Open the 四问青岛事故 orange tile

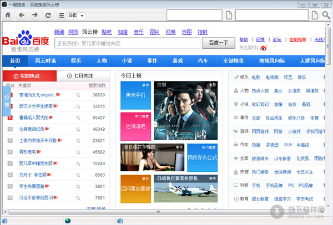pyautogui.click(x=136, y=189)
